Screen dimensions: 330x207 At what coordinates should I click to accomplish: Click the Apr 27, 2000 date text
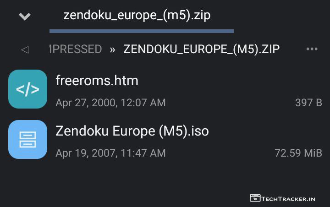point(110,103)
